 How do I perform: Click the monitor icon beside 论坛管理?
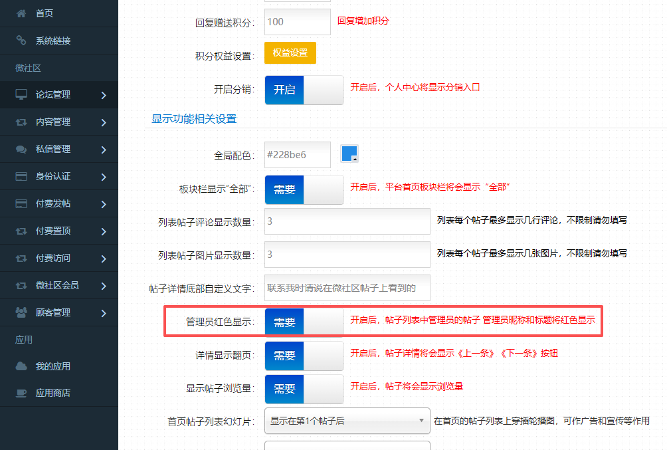21,95
